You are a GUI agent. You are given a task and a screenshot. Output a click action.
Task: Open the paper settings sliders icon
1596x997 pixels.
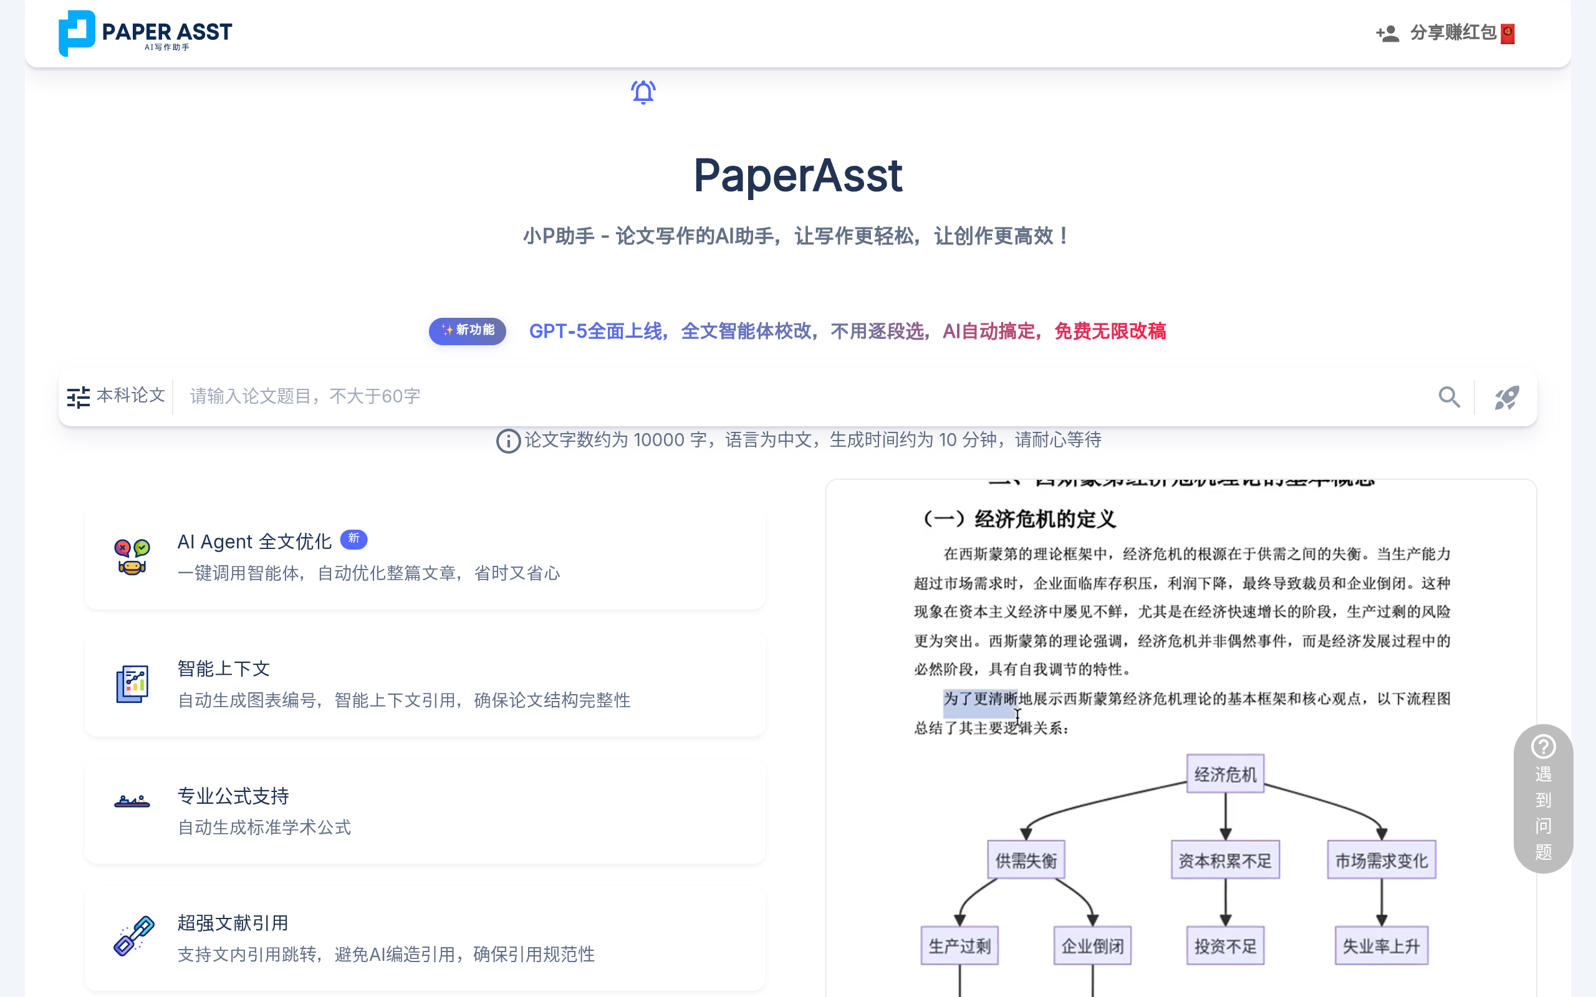(x=79, y=397)
